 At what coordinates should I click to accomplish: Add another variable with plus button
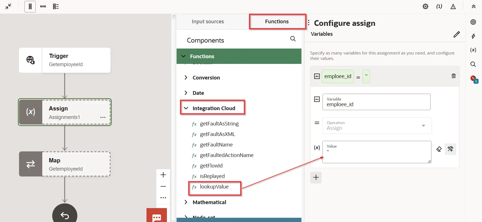(316, 177)
